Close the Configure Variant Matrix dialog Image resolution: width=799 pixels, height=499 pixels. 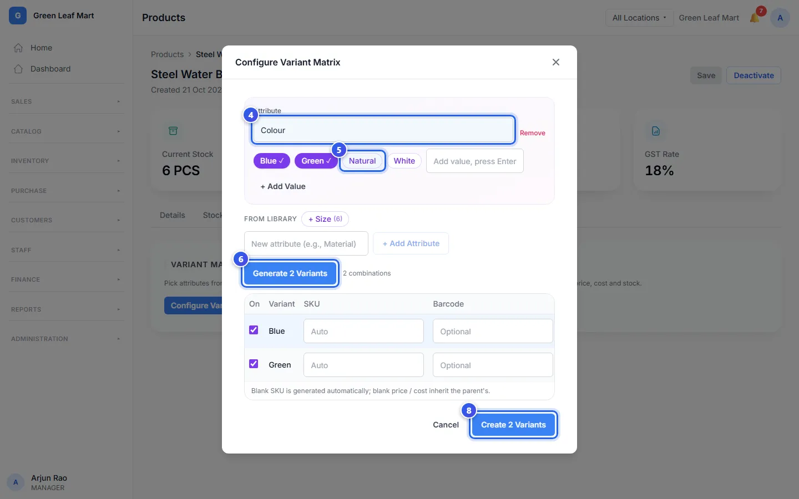(x=556, y=62)
